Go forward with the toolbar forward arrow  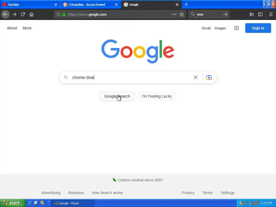[14, 14]
